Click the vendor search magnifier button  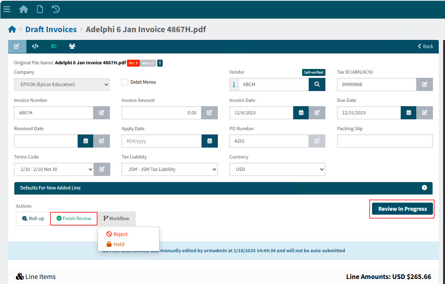(x=317, y=84)
